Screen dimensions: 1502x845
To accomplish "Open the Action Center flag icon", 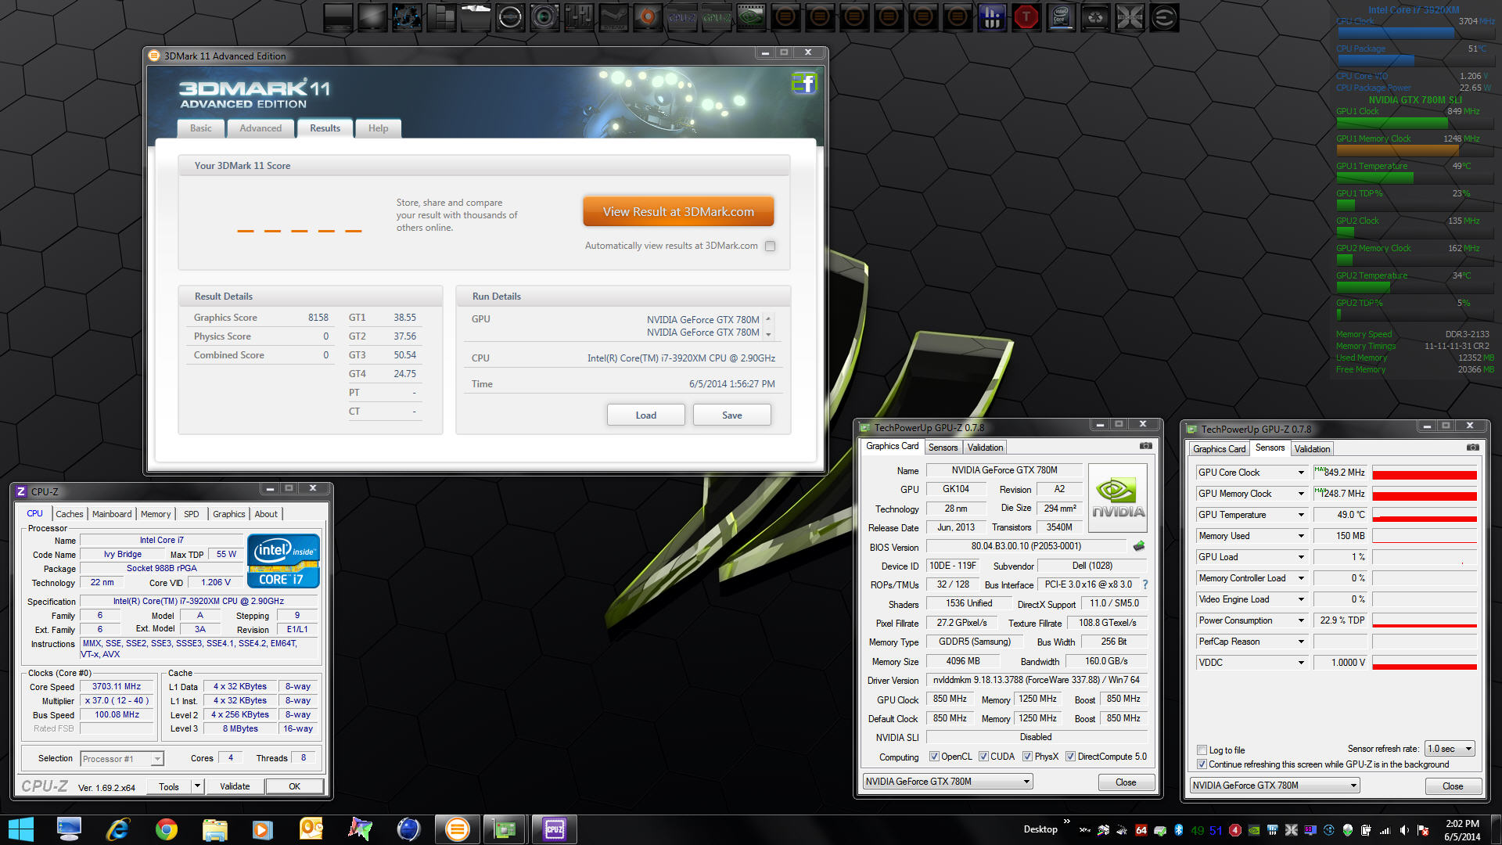I will click(1423, 830).
